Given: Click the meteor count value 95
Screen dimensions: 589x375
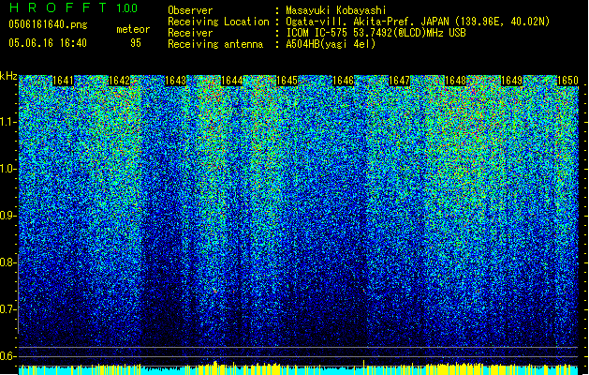Looking at the screenshot, I should (136, 43).
